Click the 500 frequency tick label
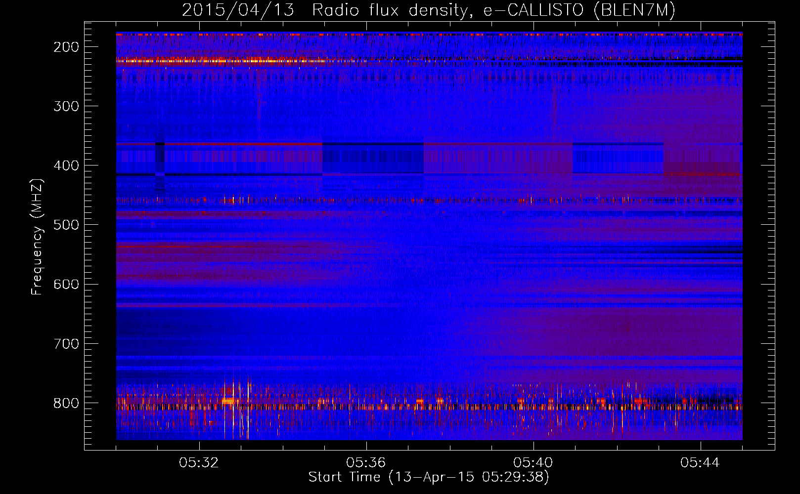The height and width of the screenshot is (494, 800). pyautogui.click(x=66, y=225)
